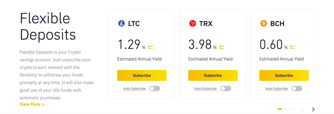Click the LTC Litecoin coin icon
Viewport: 334px width, 114px height.
(x=121, y=24)
